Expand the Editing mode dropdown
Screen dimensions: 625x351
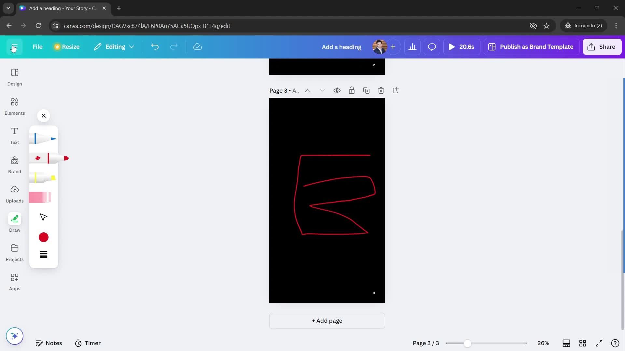click(x=114, y=47)
